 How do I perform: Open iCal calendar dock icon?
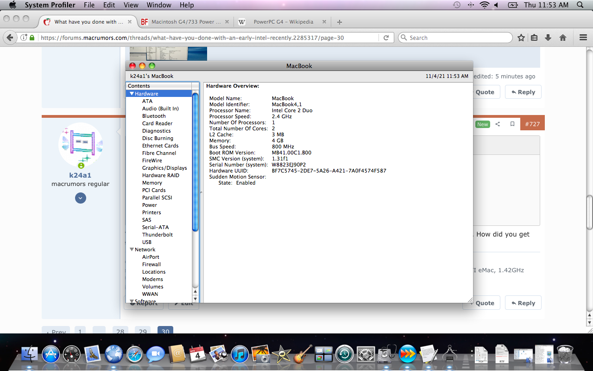point(198,354)
